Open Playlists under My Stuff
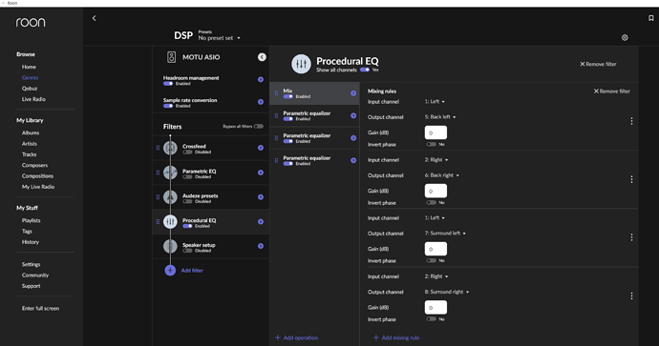 (32, 220)
